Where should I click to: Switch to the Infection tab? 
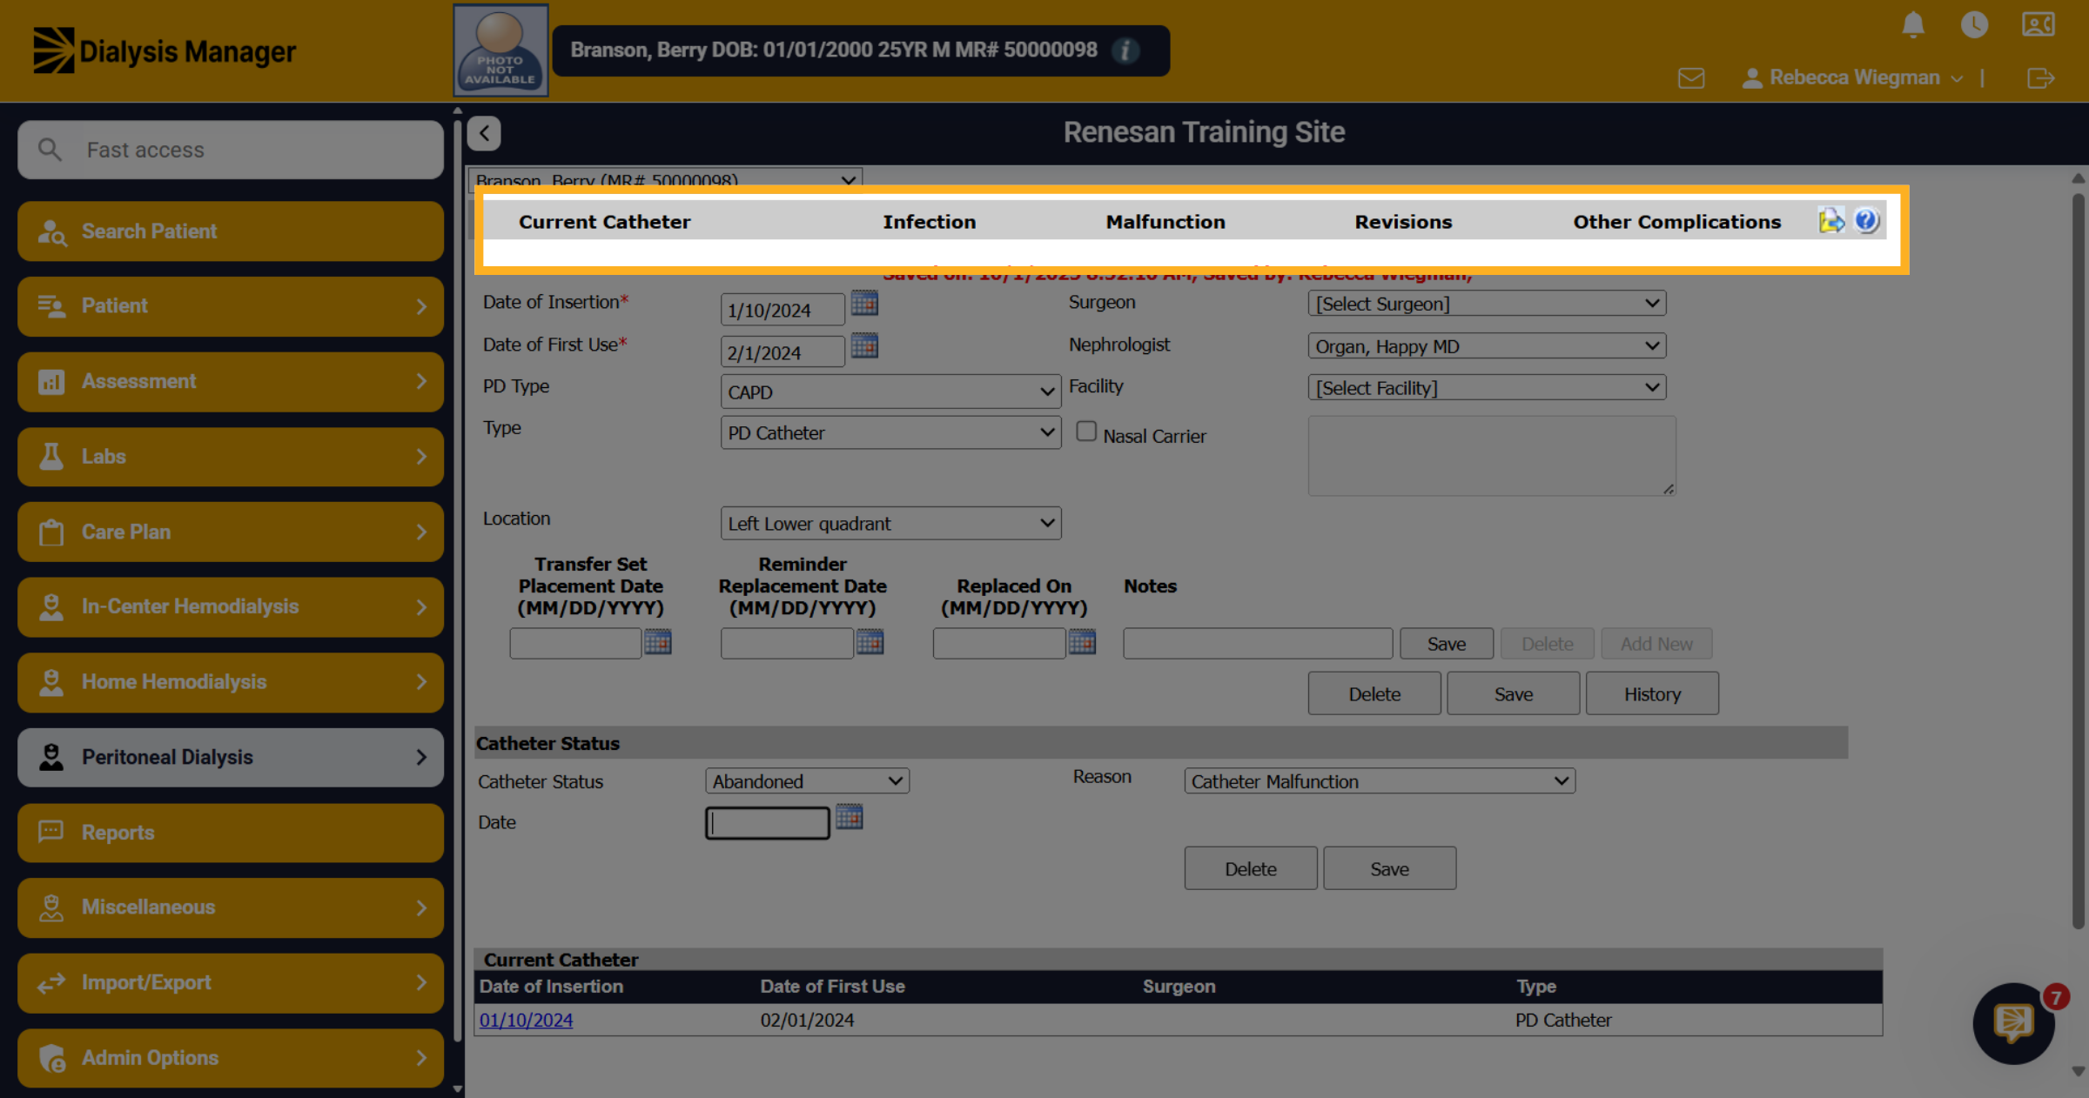(929, 222)
